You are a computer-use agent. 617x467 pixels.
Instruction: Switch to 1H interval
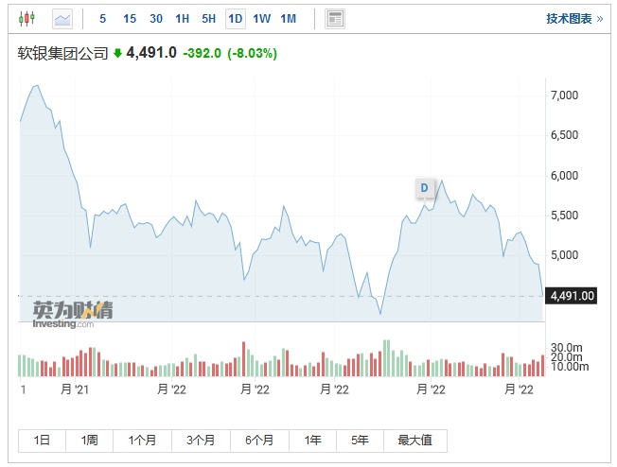coord(183,19)
